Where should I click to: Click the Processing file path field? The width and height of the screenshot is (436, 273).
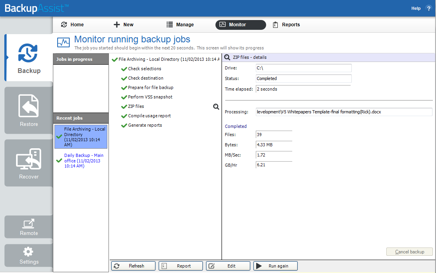tap(344, 112)
